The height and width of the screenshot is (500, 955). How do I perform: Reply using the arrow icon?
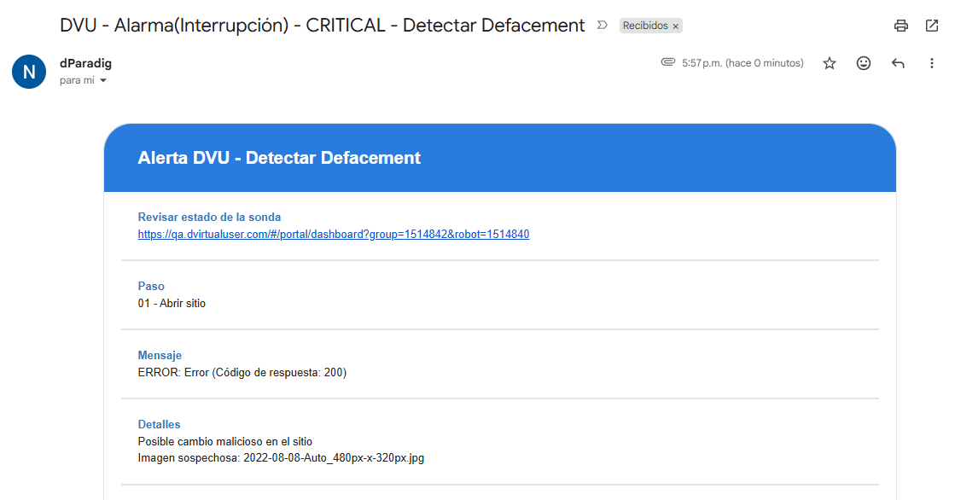point(898,63)
